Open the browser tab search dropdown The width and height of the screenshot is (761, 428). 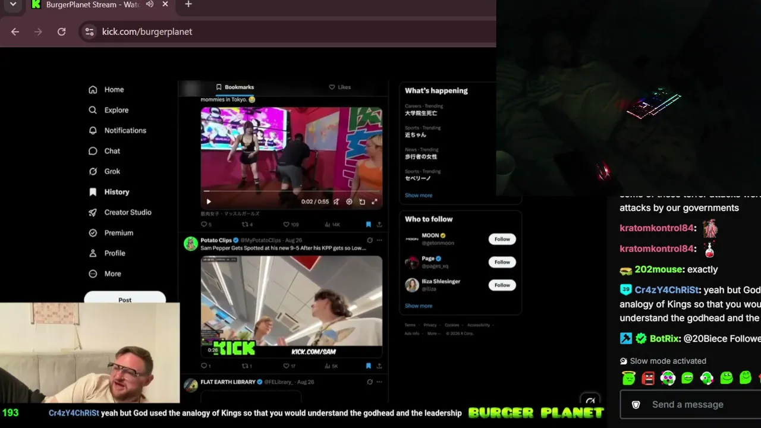13,4
